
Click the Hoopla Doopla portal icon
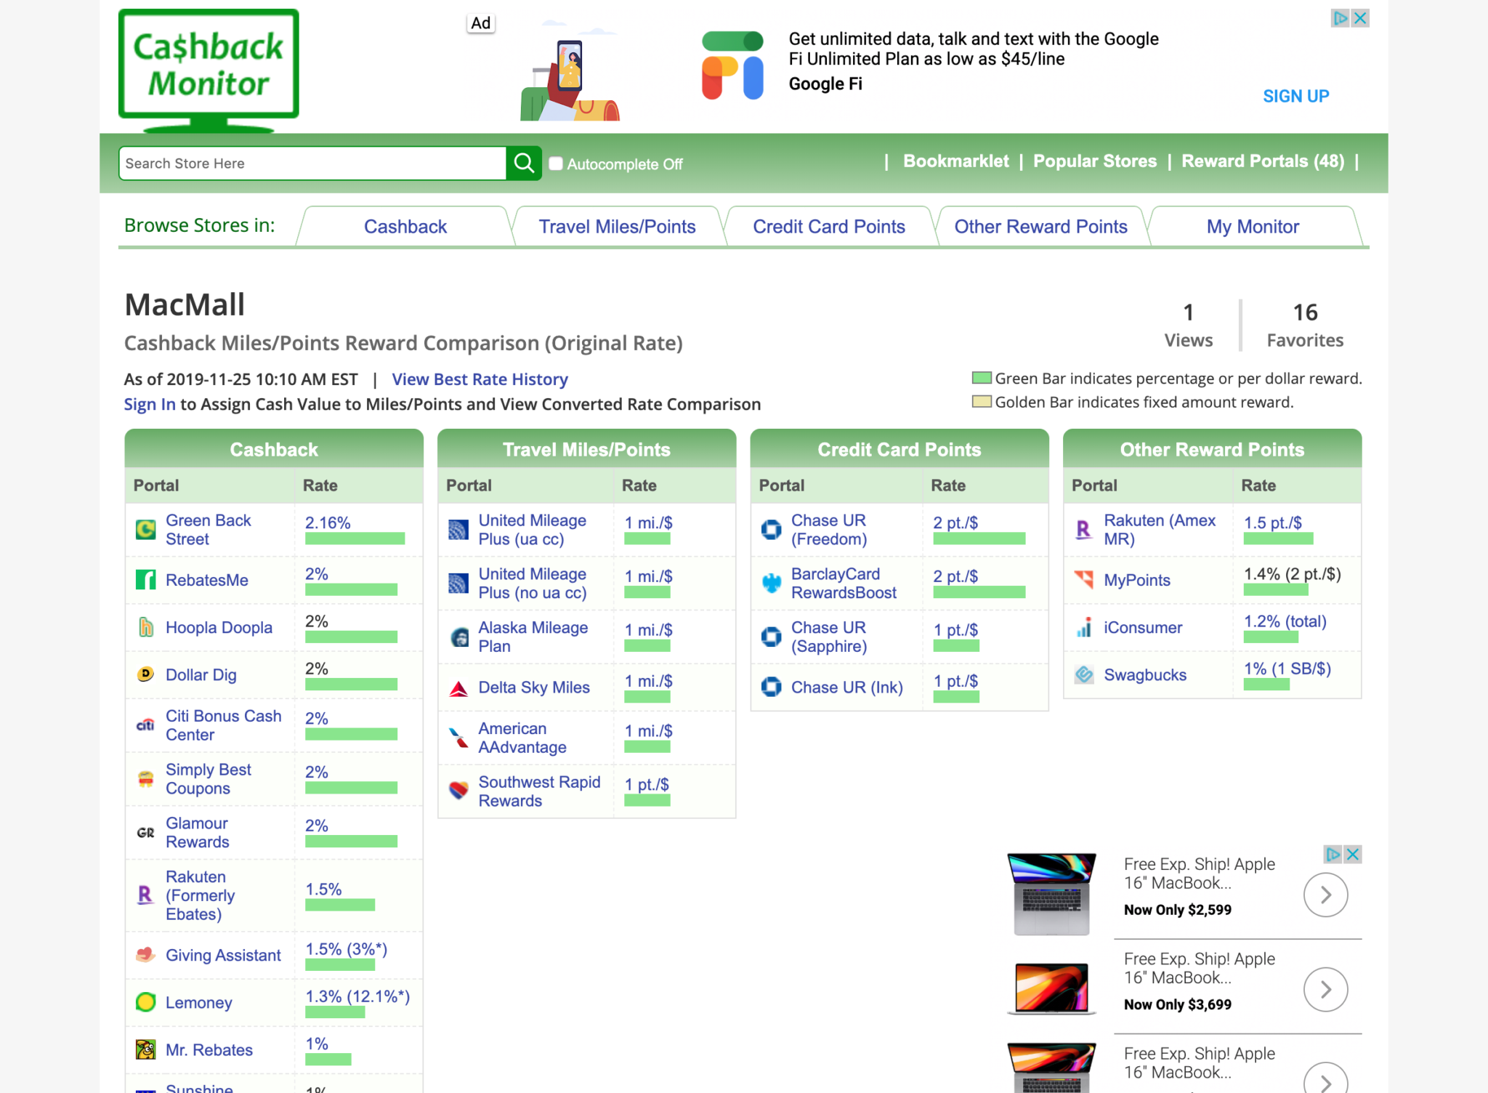pos(146,627)
